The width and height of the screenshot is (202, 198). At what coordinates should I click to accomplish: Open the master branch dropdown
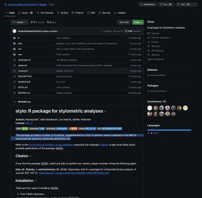tap(20, 22)
